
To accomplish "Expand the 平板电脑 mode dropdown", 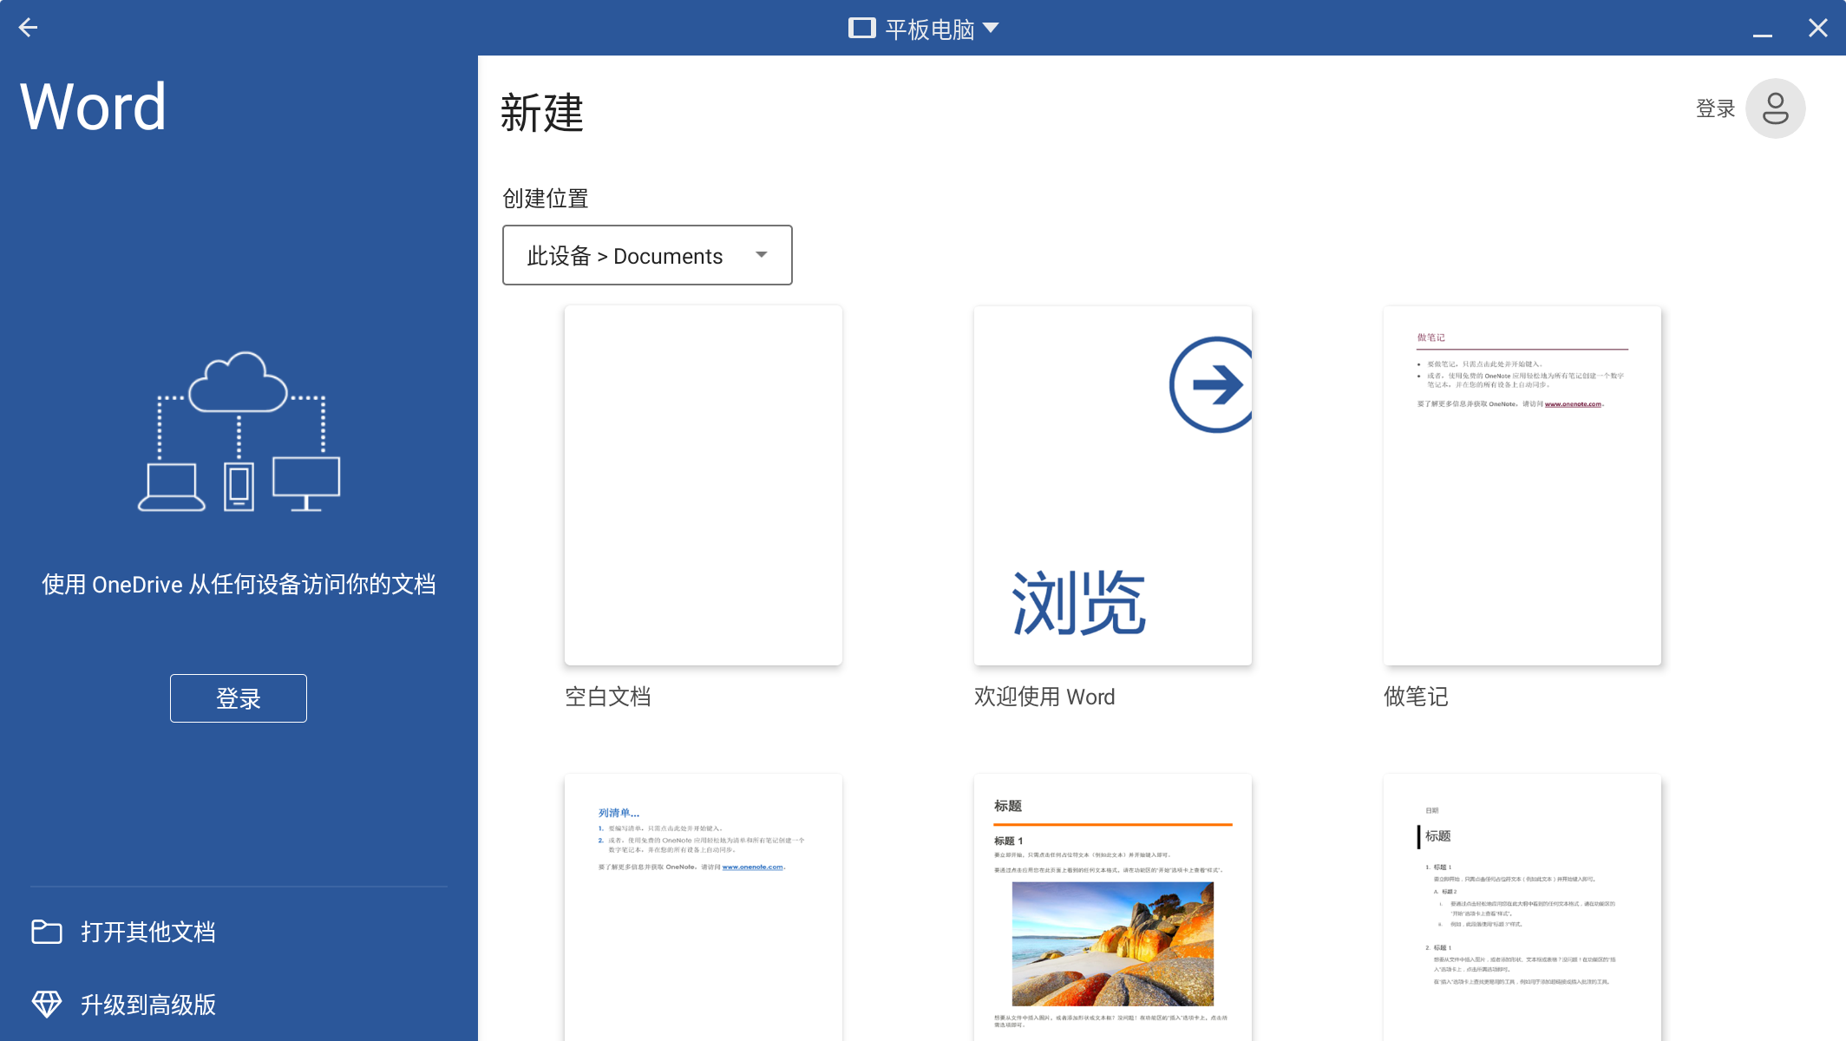I will (x=992, y=28).
